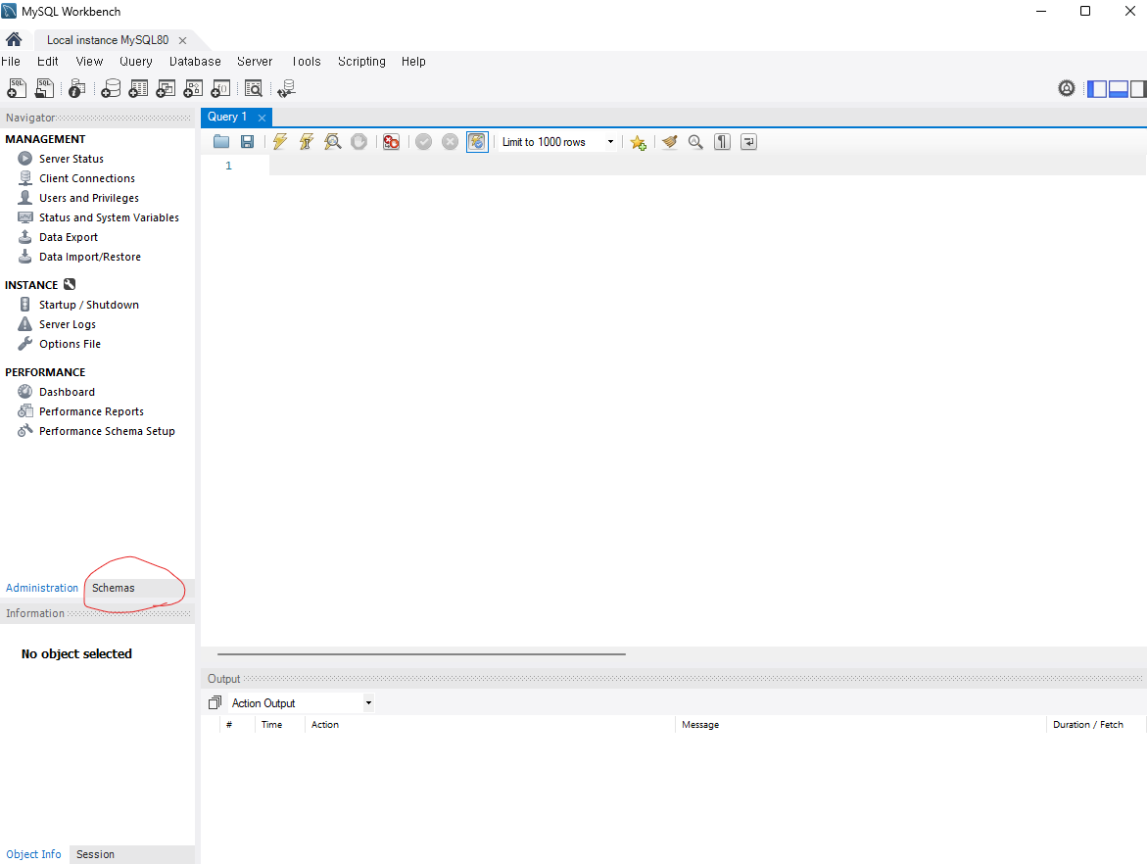This screenshot has width=1147, height=864.
Task: Open the Scripting menu
Action: click(x=361, y=62)
